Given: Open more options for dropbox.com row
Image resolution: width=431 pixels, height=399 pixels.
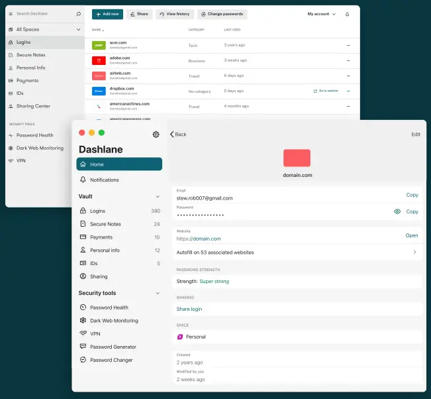Looking at the screenshot, I should coord(348,91).
